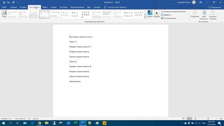Change the language via 'русский' status item
This screenshot has width=224, height=126.
pyautogui.click(x=36, y=119)
